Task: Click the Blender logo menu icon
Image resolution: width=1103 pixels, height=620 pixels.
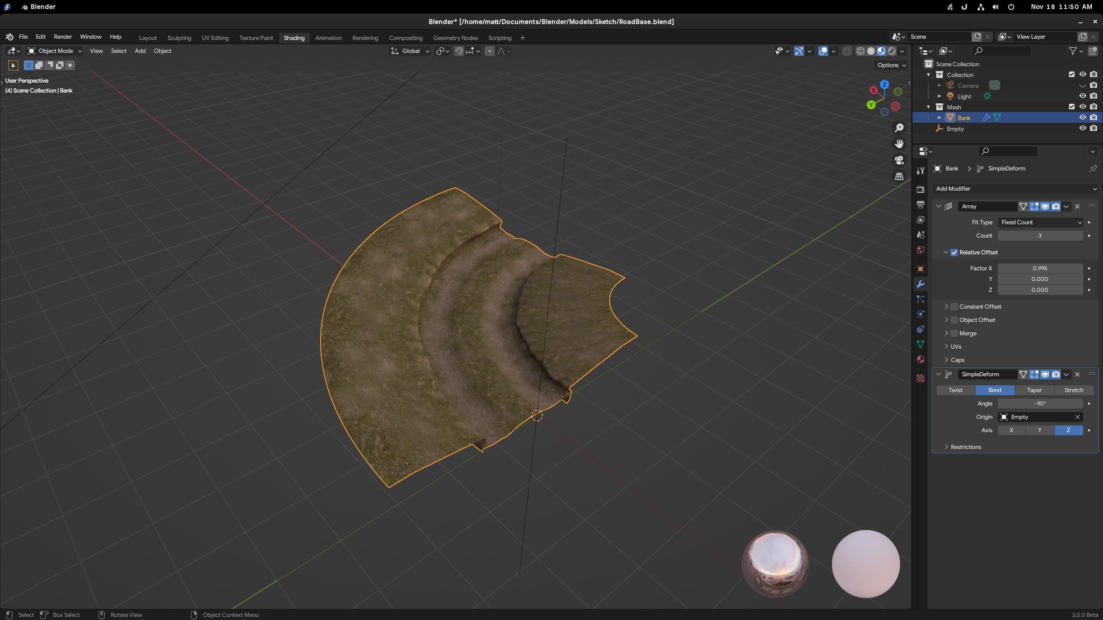Action: pos(9,37)
